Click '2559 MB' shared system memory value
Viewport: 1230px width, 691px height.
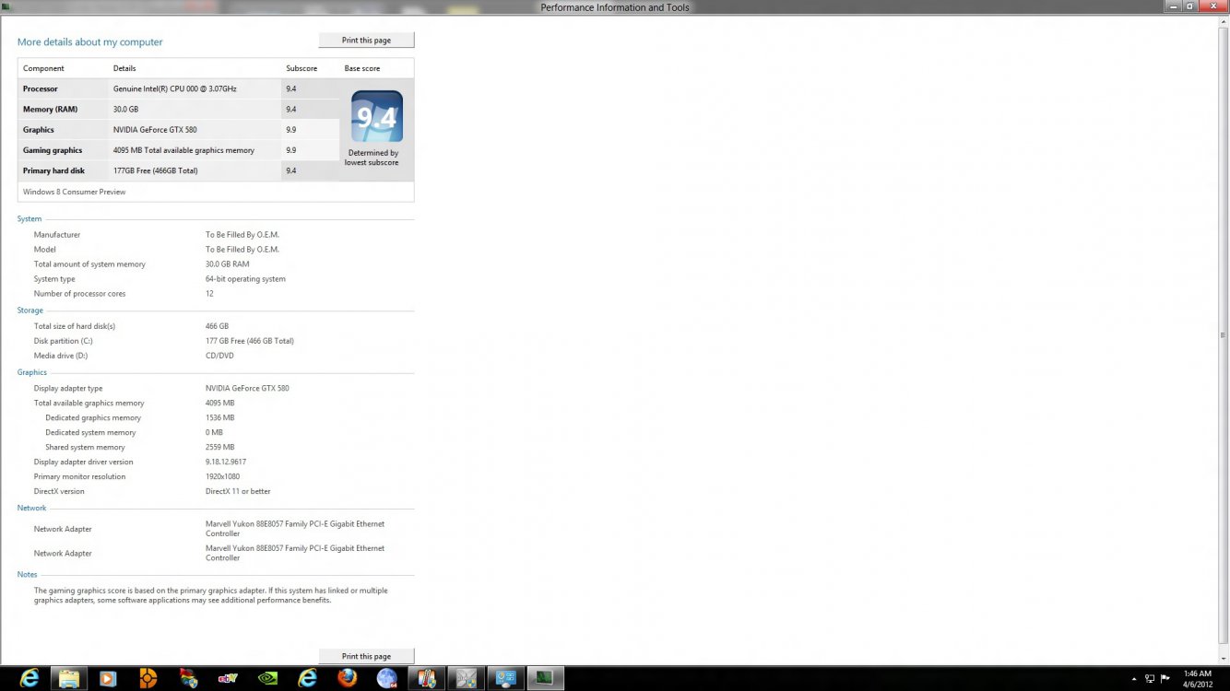[x=219, y=447]
